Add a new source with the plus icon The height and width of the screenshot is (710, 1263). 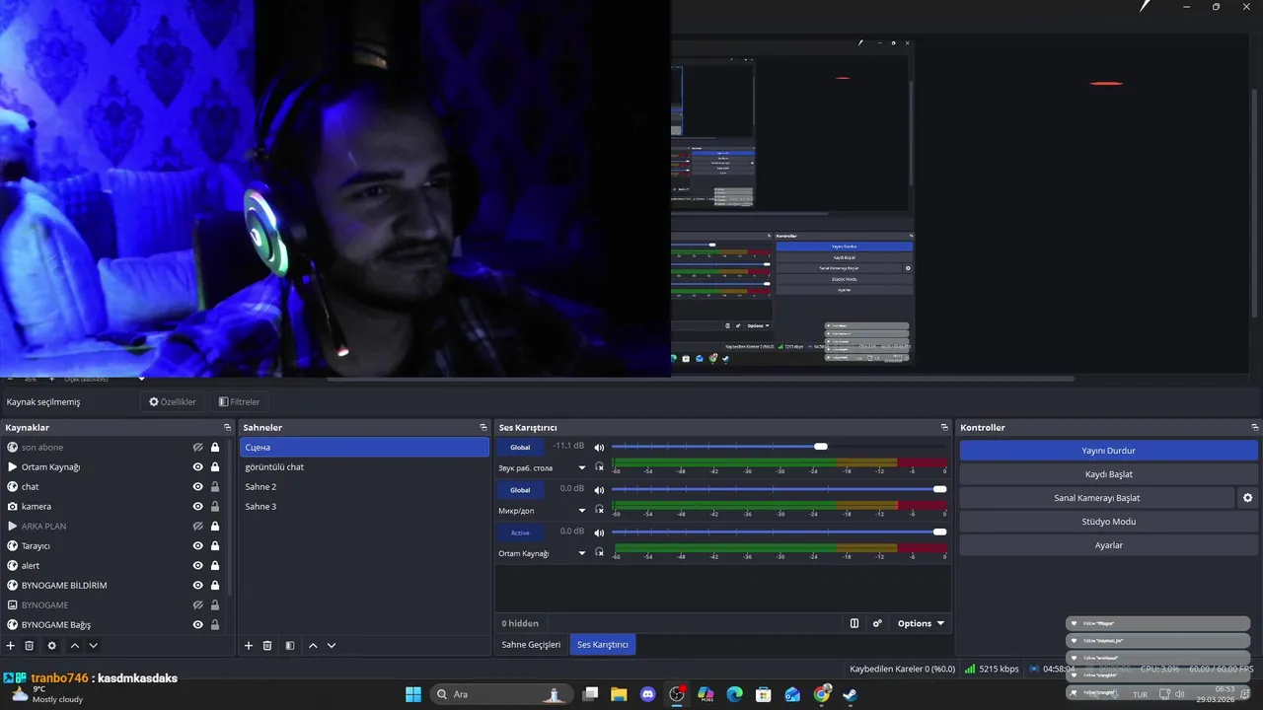[11, 646]
